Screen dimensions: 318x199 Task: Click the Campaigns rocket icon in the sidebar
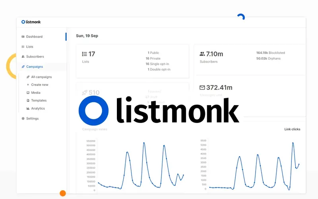(23, 66)
